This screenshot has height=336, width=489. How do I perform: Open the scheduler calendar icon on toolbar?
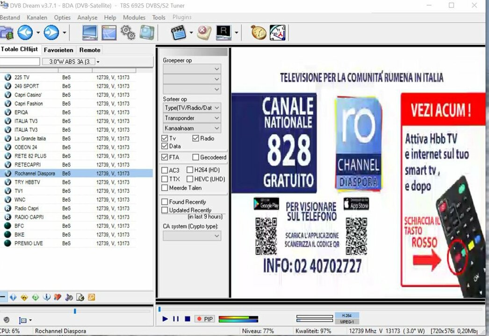[278, 33]
